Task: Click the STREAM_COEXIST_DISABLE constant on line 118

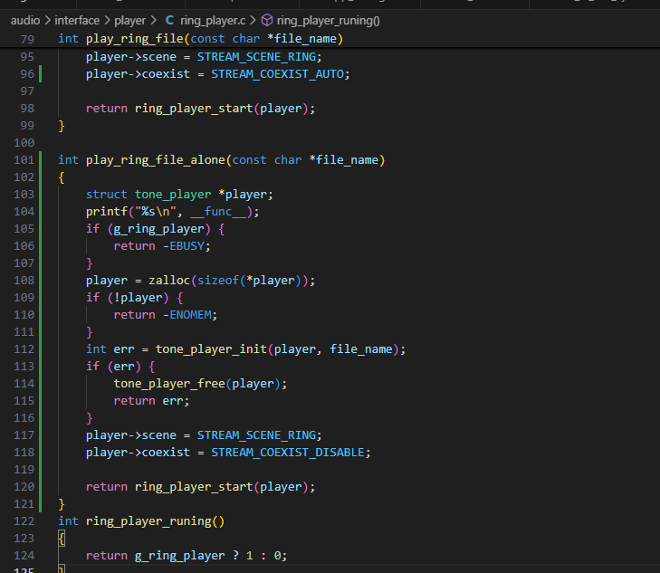Action: [288, 453]
